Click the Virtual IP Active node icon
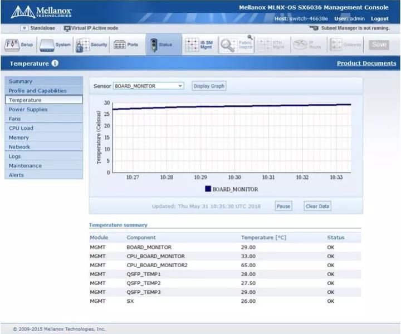The image size is (401, 334). click(67, 28)
